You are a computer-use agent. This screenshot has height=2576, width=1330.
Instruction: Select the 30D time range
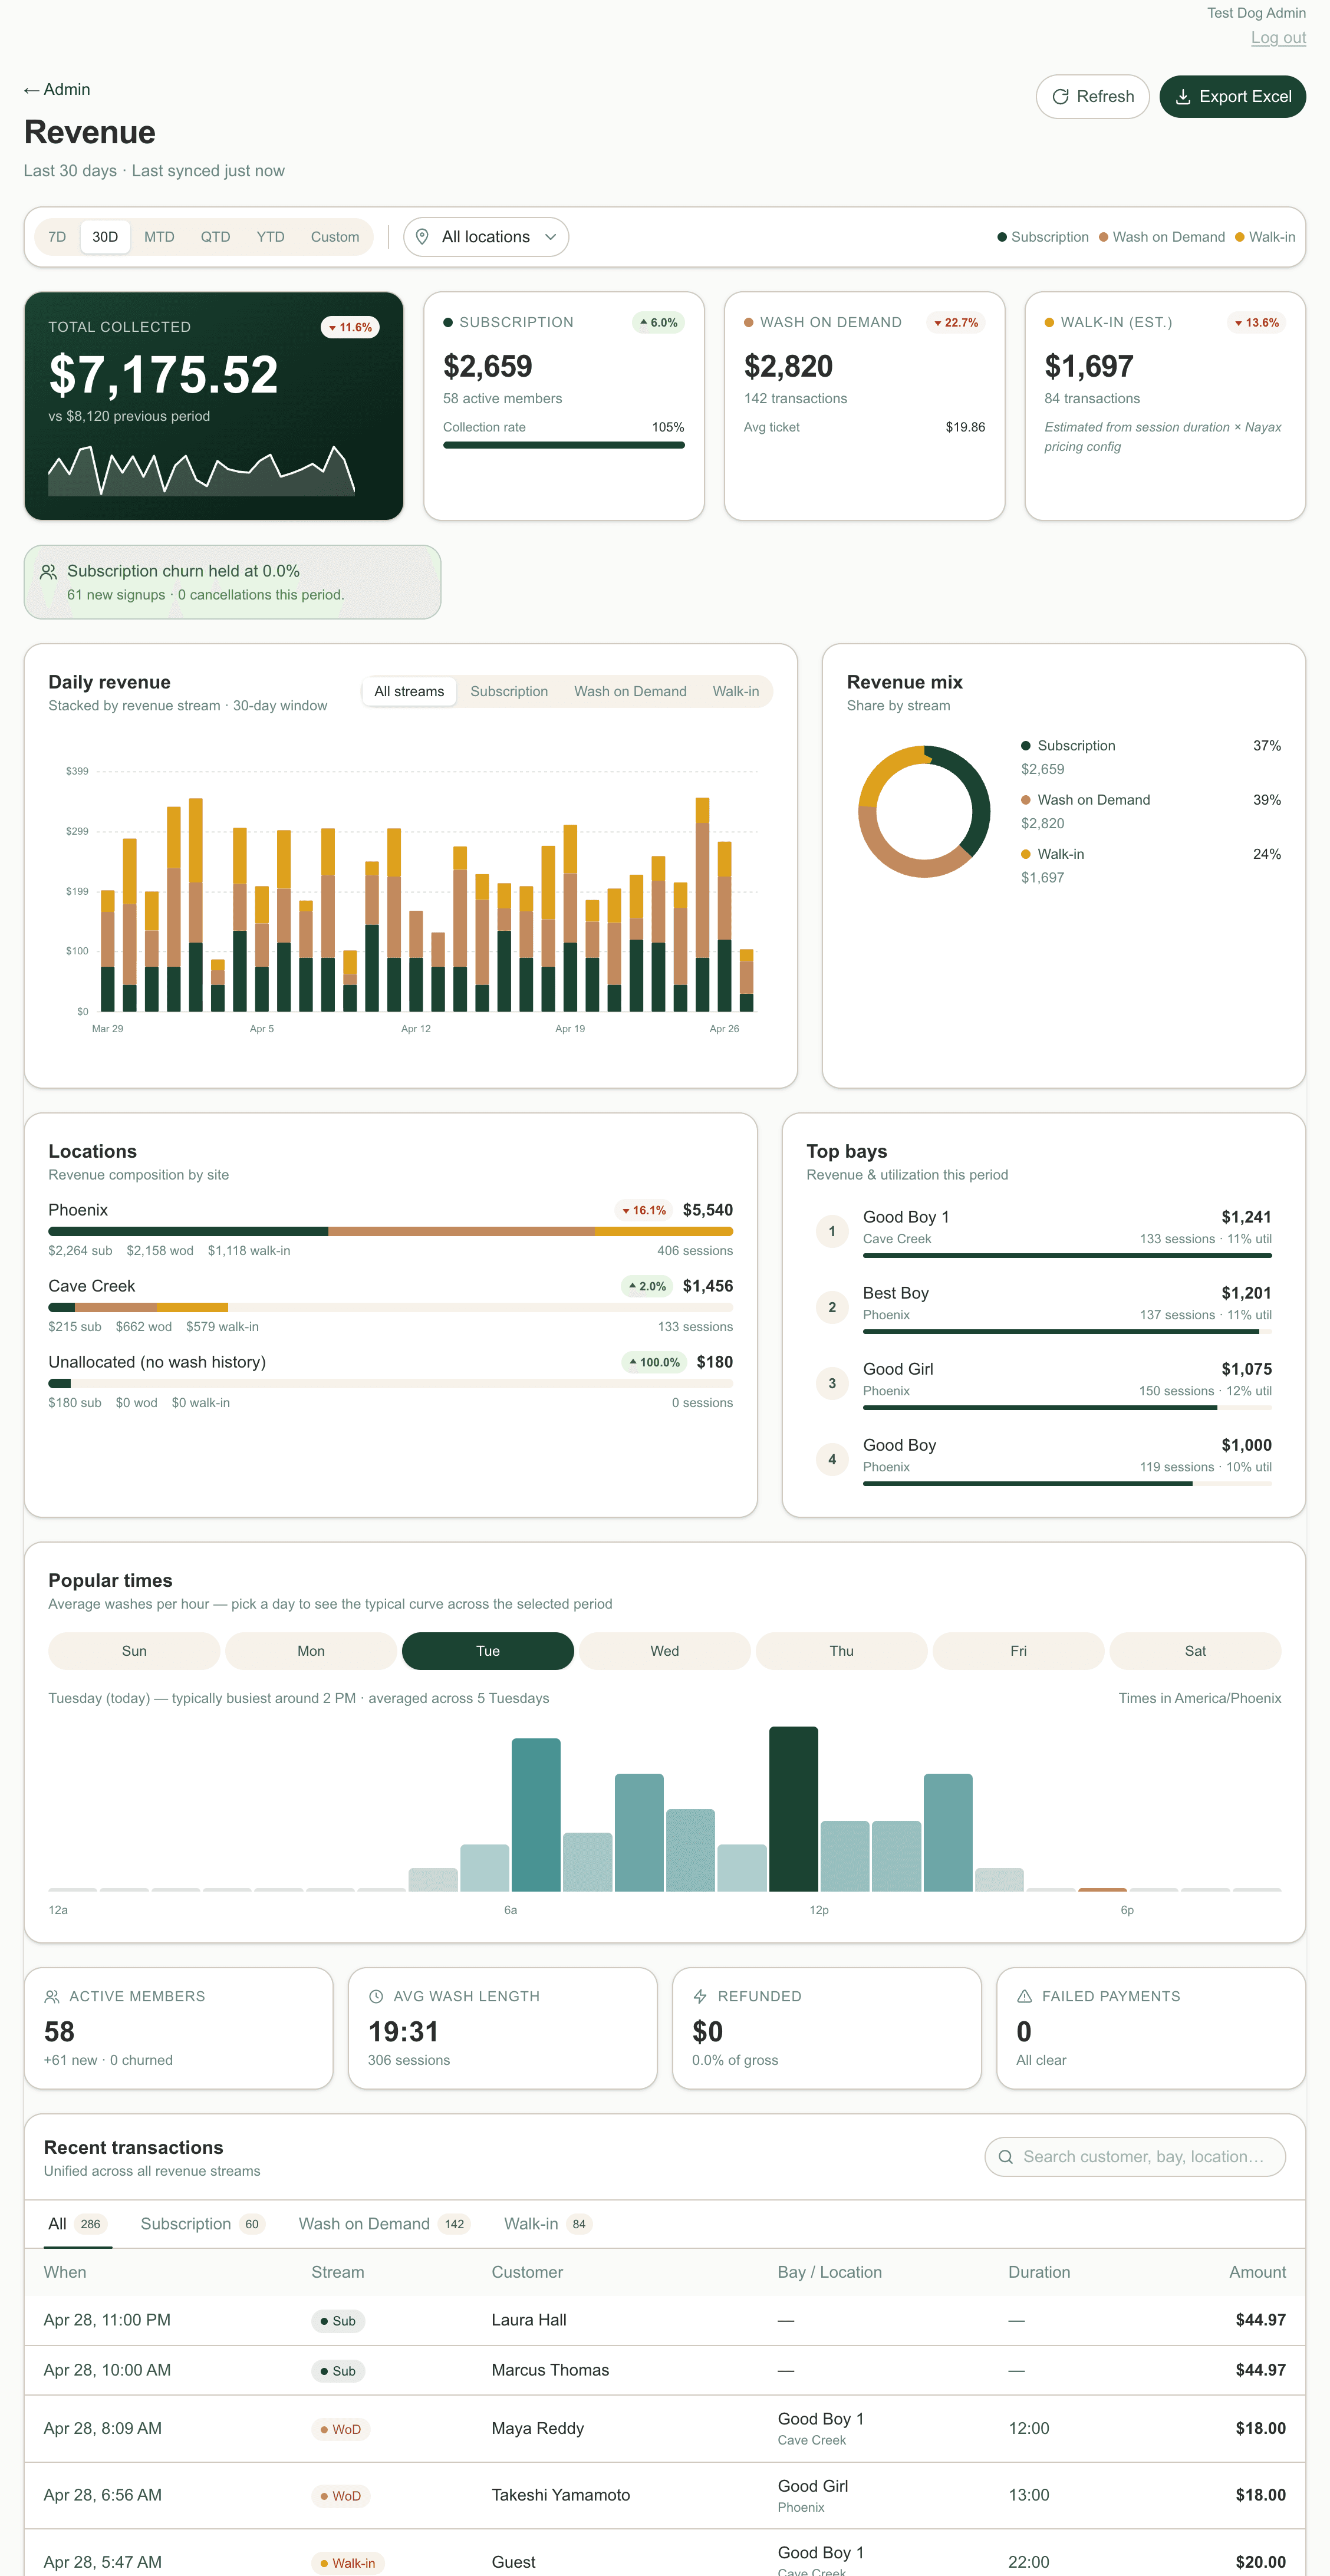click(105, 237)
